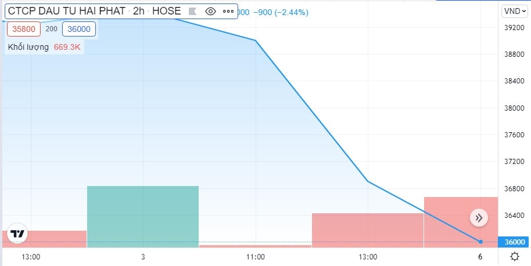This screenshot has height=266, width=531.
Task: Click the 35800 sell price button
Action: point(24,29)
